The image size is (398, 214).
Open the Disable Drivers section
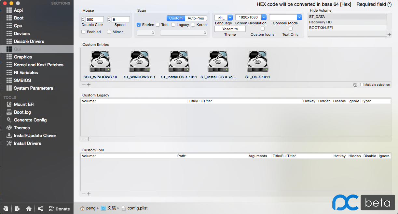[37, 41]
